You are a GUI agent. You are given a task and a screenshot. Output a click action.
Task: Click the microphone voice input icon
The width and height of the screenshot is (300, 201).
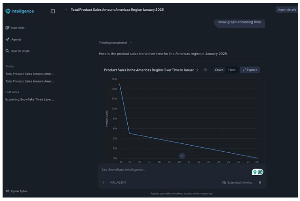tap(260, 183)
